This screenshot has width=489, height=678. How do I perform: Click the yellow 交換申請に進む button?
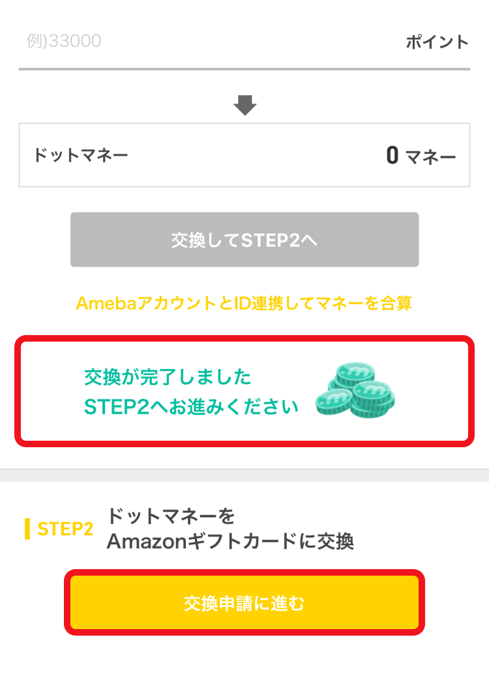coord(244,603)
